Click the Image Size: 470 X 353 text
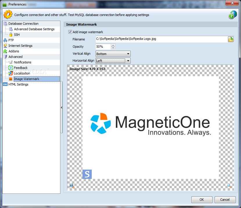The image size is (241, 208). pyautogui.click(x=87, y=69)
